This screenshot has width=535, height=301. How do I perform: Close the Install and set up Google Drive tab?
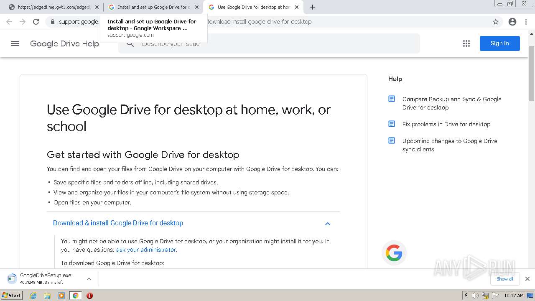(197, 7)
